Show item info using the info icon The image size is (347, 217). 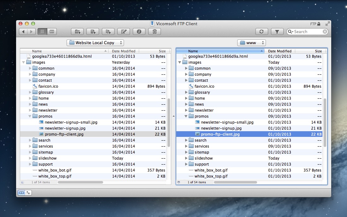pos(139,32)
